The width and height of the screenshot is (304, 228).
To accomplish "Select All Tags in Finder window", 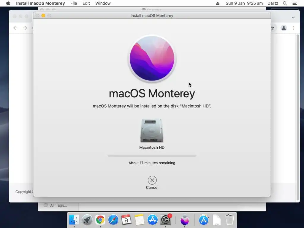I will click(x=58, y=205).
